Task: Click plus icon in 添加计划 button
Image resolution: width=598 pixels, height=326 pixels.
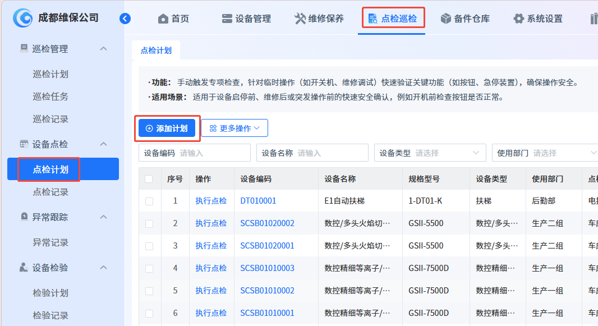Action: click(149, 128)
